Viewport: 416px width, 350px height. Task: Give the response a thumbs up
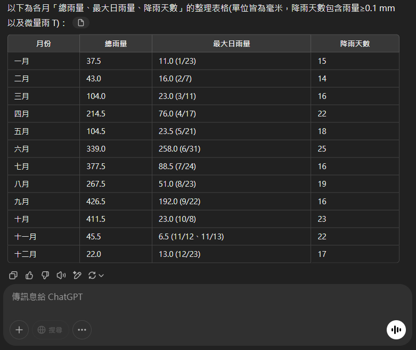point(29,276)
